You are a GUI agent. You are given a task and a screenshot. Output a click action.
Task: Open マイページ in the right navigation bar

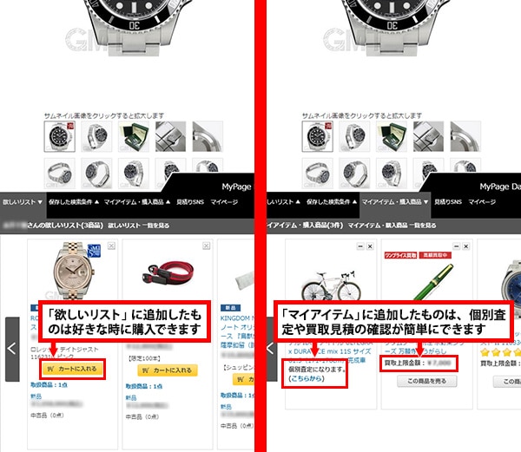(482, 202)
